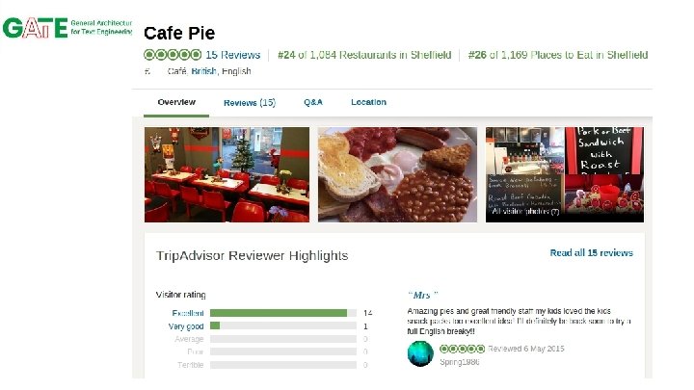The image size is (694, 390).
Task: Select the Overview tab
Action: click(176, 102)
